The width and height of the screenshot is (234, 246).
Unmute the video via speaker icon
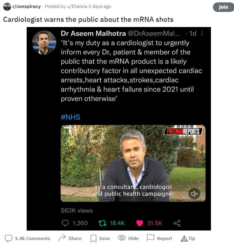pyautogui.click(x=194, y=194)
